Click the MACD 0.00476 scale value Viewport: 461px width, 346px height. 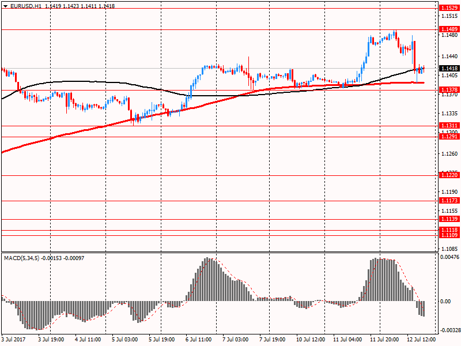click(x=449, y=257)
